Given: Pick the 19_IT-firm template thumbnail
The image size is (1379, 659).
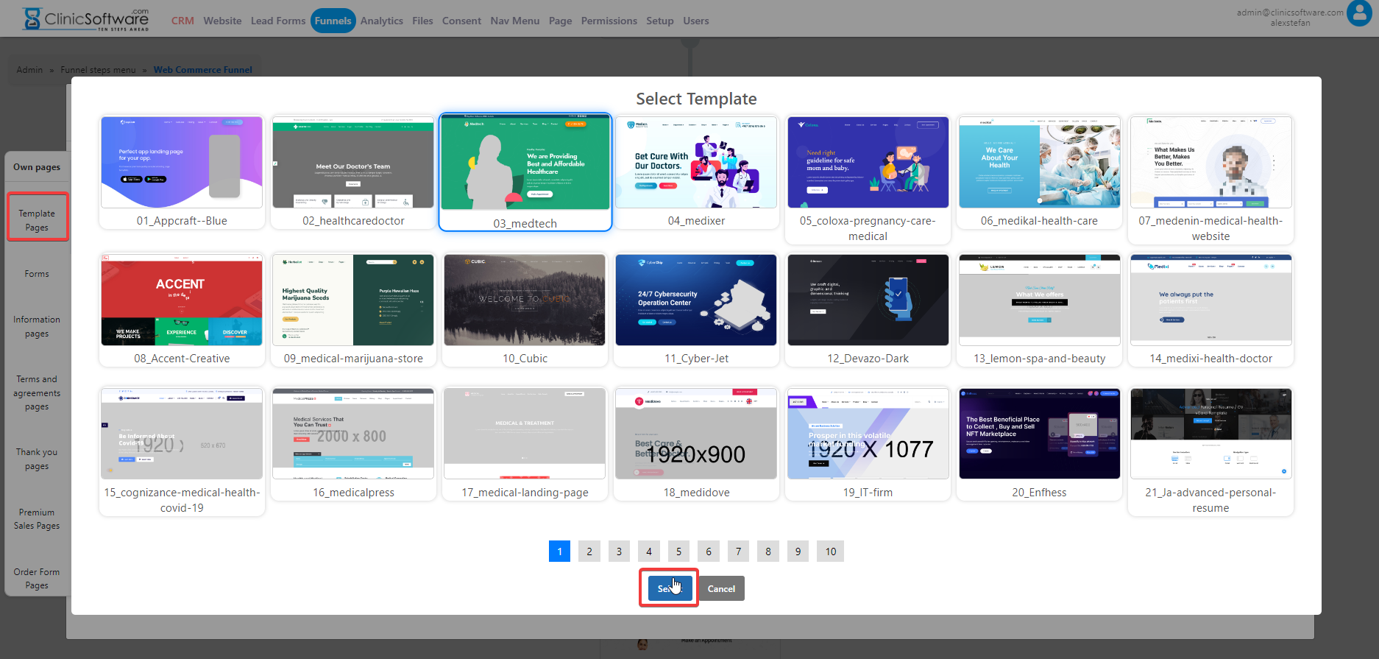Looking at the screenshot, I should click(868, 434).
